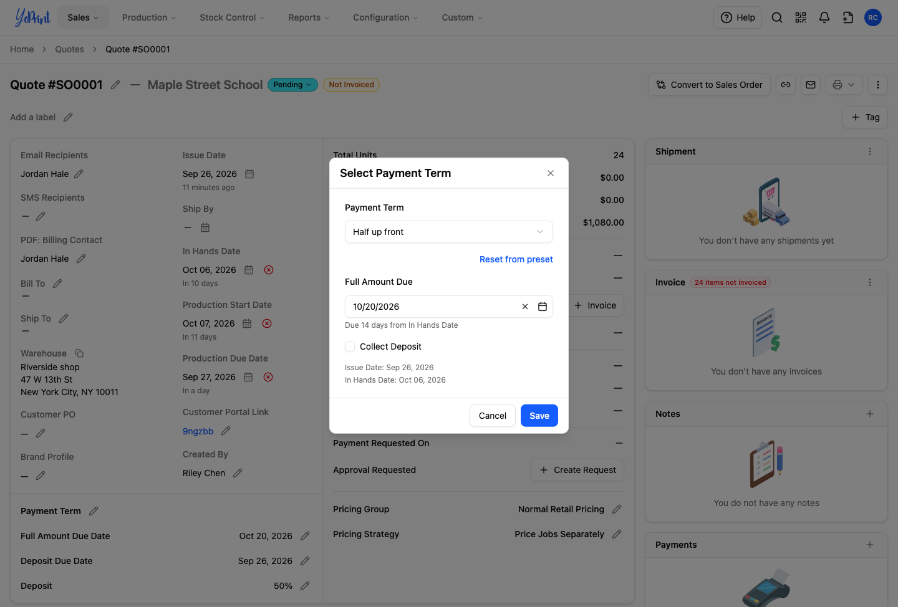The height and width of the screenshot is (607, 898).
Task: Open the Sales menu
Action: [x=84, y=17]
